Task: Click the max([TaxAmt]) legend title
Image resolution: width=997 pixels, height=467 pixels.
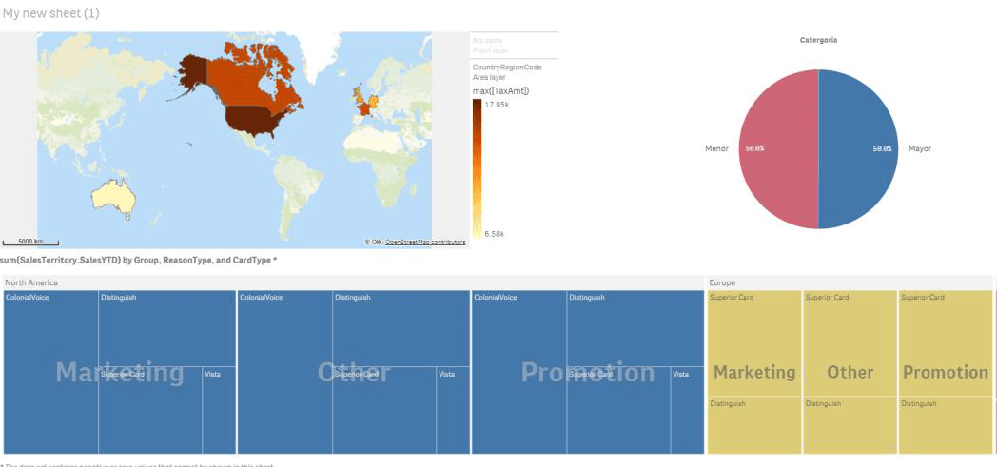Action: point(501,91)
